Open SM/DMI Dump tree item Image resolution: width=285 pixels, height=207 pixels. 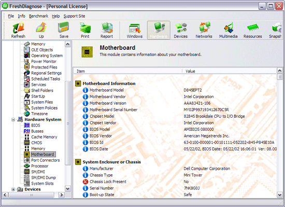click(x=44, y=178)
